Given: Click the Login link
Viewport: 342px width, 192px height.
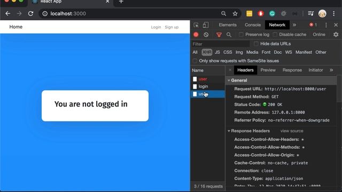Looking at the screenshot, I should tap(156, 27).
